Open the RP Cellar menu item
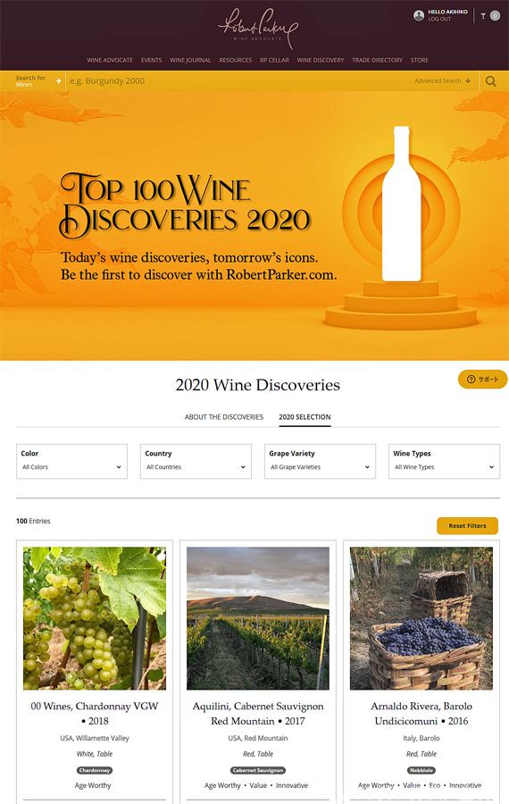 click(x=274, y=60)
